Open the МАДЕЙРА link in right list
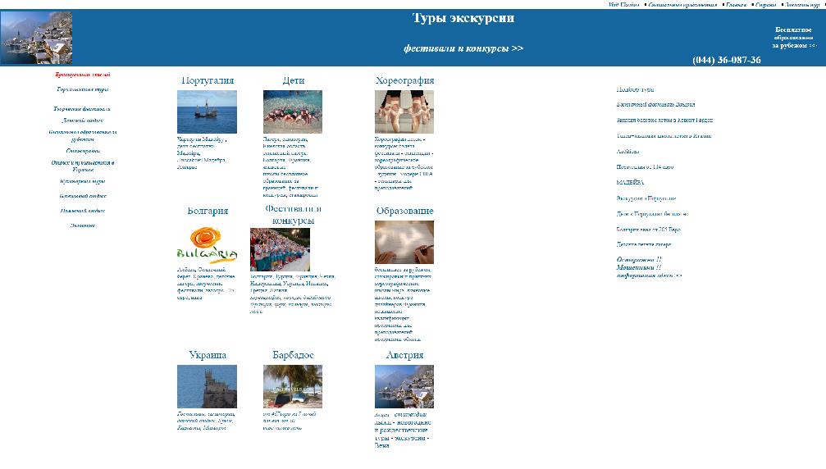Viewport: 826px width, 469px height. coord(630,183)
